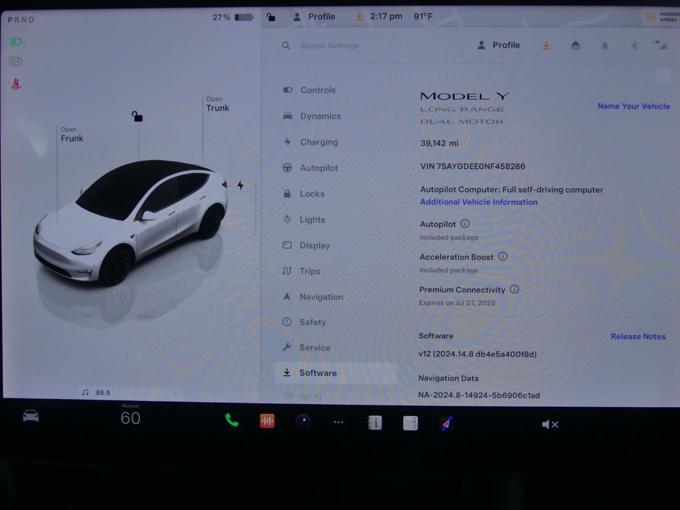
Task: Open Release Notes link
Action: point(638,337)
